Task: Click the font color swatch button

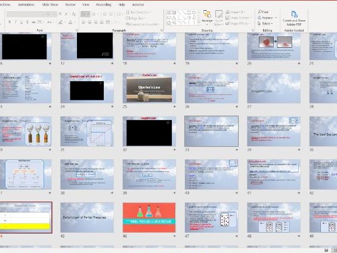Action: tap(70, 22)
